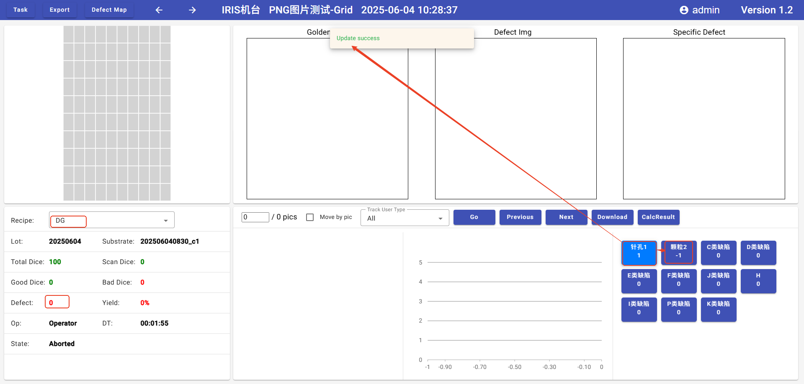Toggle the Move by pic checkbox
804x384 pixels.
(310, 217)
